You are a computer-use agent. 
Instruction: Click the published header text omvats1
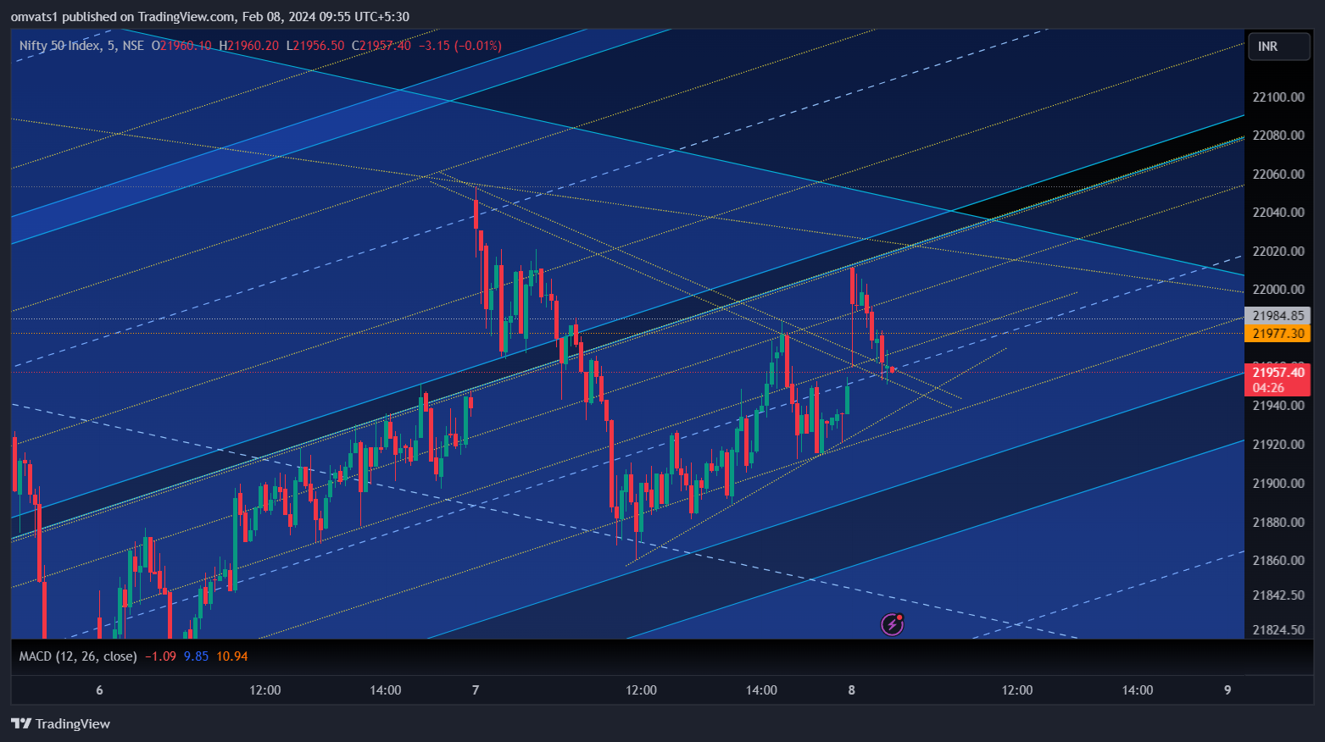(35, 16)
